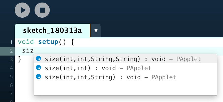Click the closing brace on line 3
The image size is (223, 102).
pos(20,59)
